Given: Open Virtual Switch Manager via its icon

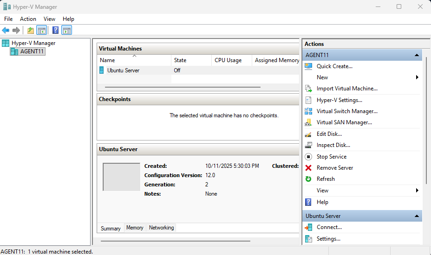Looking at the screenshot, I should 308,111.
